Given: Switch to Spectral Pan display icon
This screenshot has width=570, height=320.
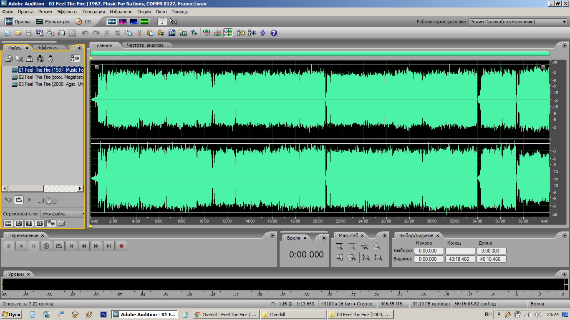Looking at the screenshot, I should [134, 22].
